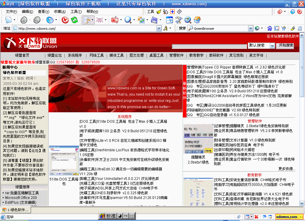
Task: Click the red left-arrow toolbar icon
Action: tap(115, 20)
